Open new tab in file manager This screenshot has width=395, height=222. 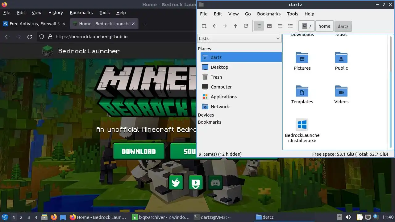click(204, 26)
